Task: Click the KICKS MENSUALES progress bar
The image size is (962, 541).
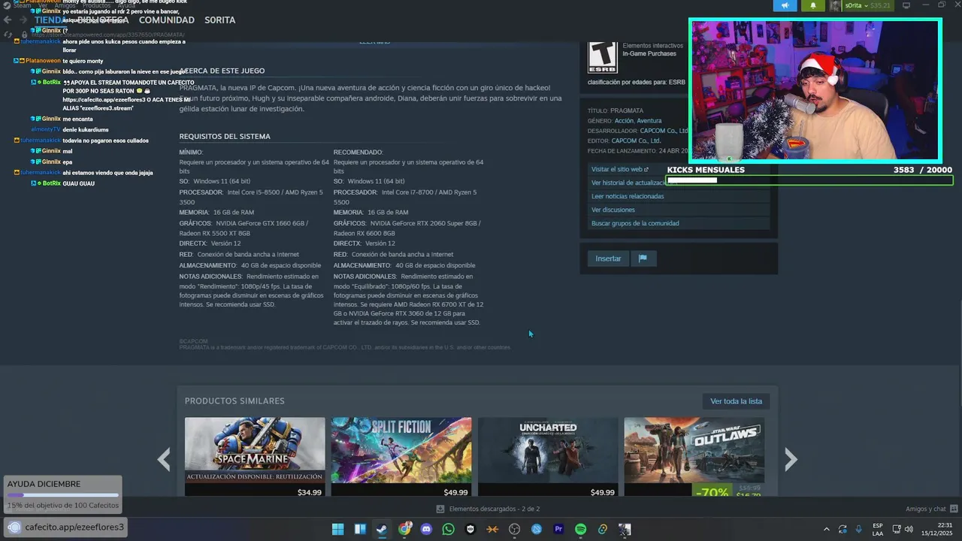Action: (x=809, y=180)
